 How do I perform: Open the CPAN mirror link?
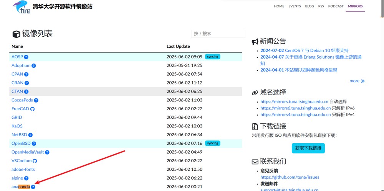click(x=17, y=74)
